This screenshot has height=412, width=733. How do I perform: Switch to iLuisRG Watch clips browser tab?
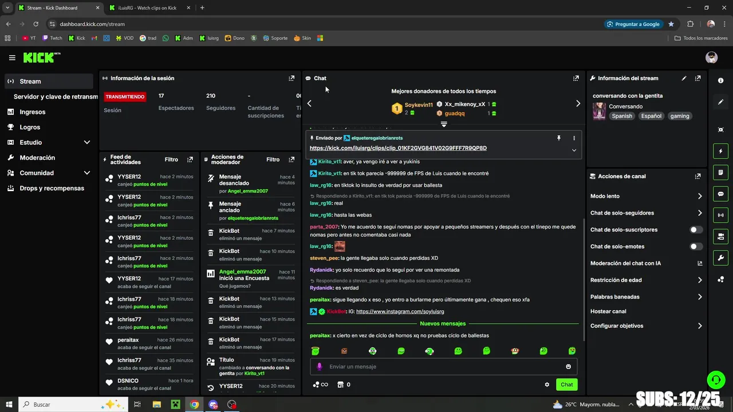click(x=147, y=7)
